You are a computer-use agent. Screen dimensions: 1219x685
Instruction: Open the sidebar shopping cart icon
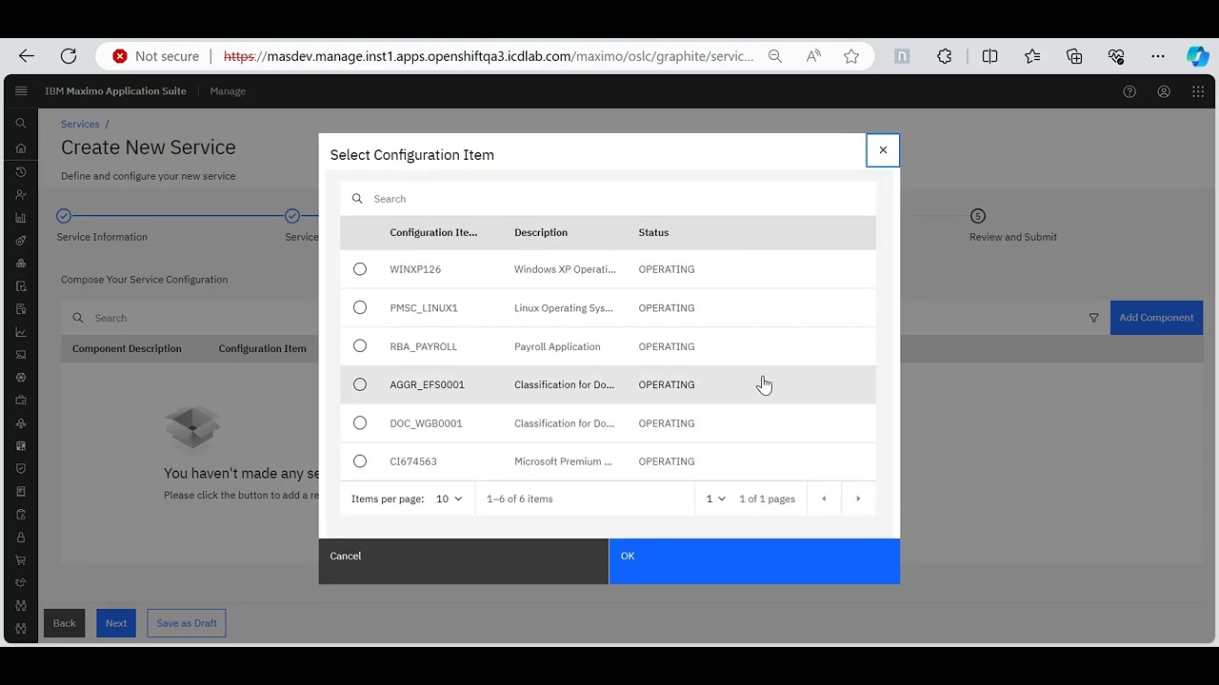(21, 560)
